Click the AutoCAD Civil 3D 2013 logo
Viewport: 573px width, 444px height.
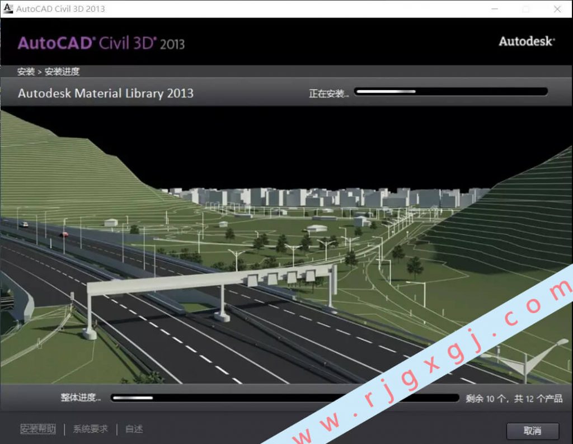tap(101, 43)
